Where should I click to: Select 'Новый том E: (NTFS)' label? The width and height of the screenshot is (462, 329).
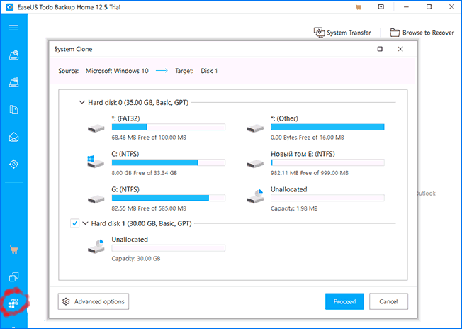click(x=303, y=154)
